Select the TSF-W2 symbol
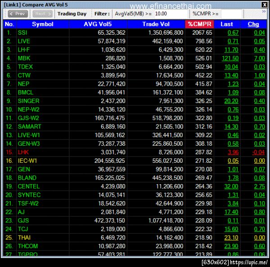The width and height of the screenshot is (270, 267). pos(28,203)
